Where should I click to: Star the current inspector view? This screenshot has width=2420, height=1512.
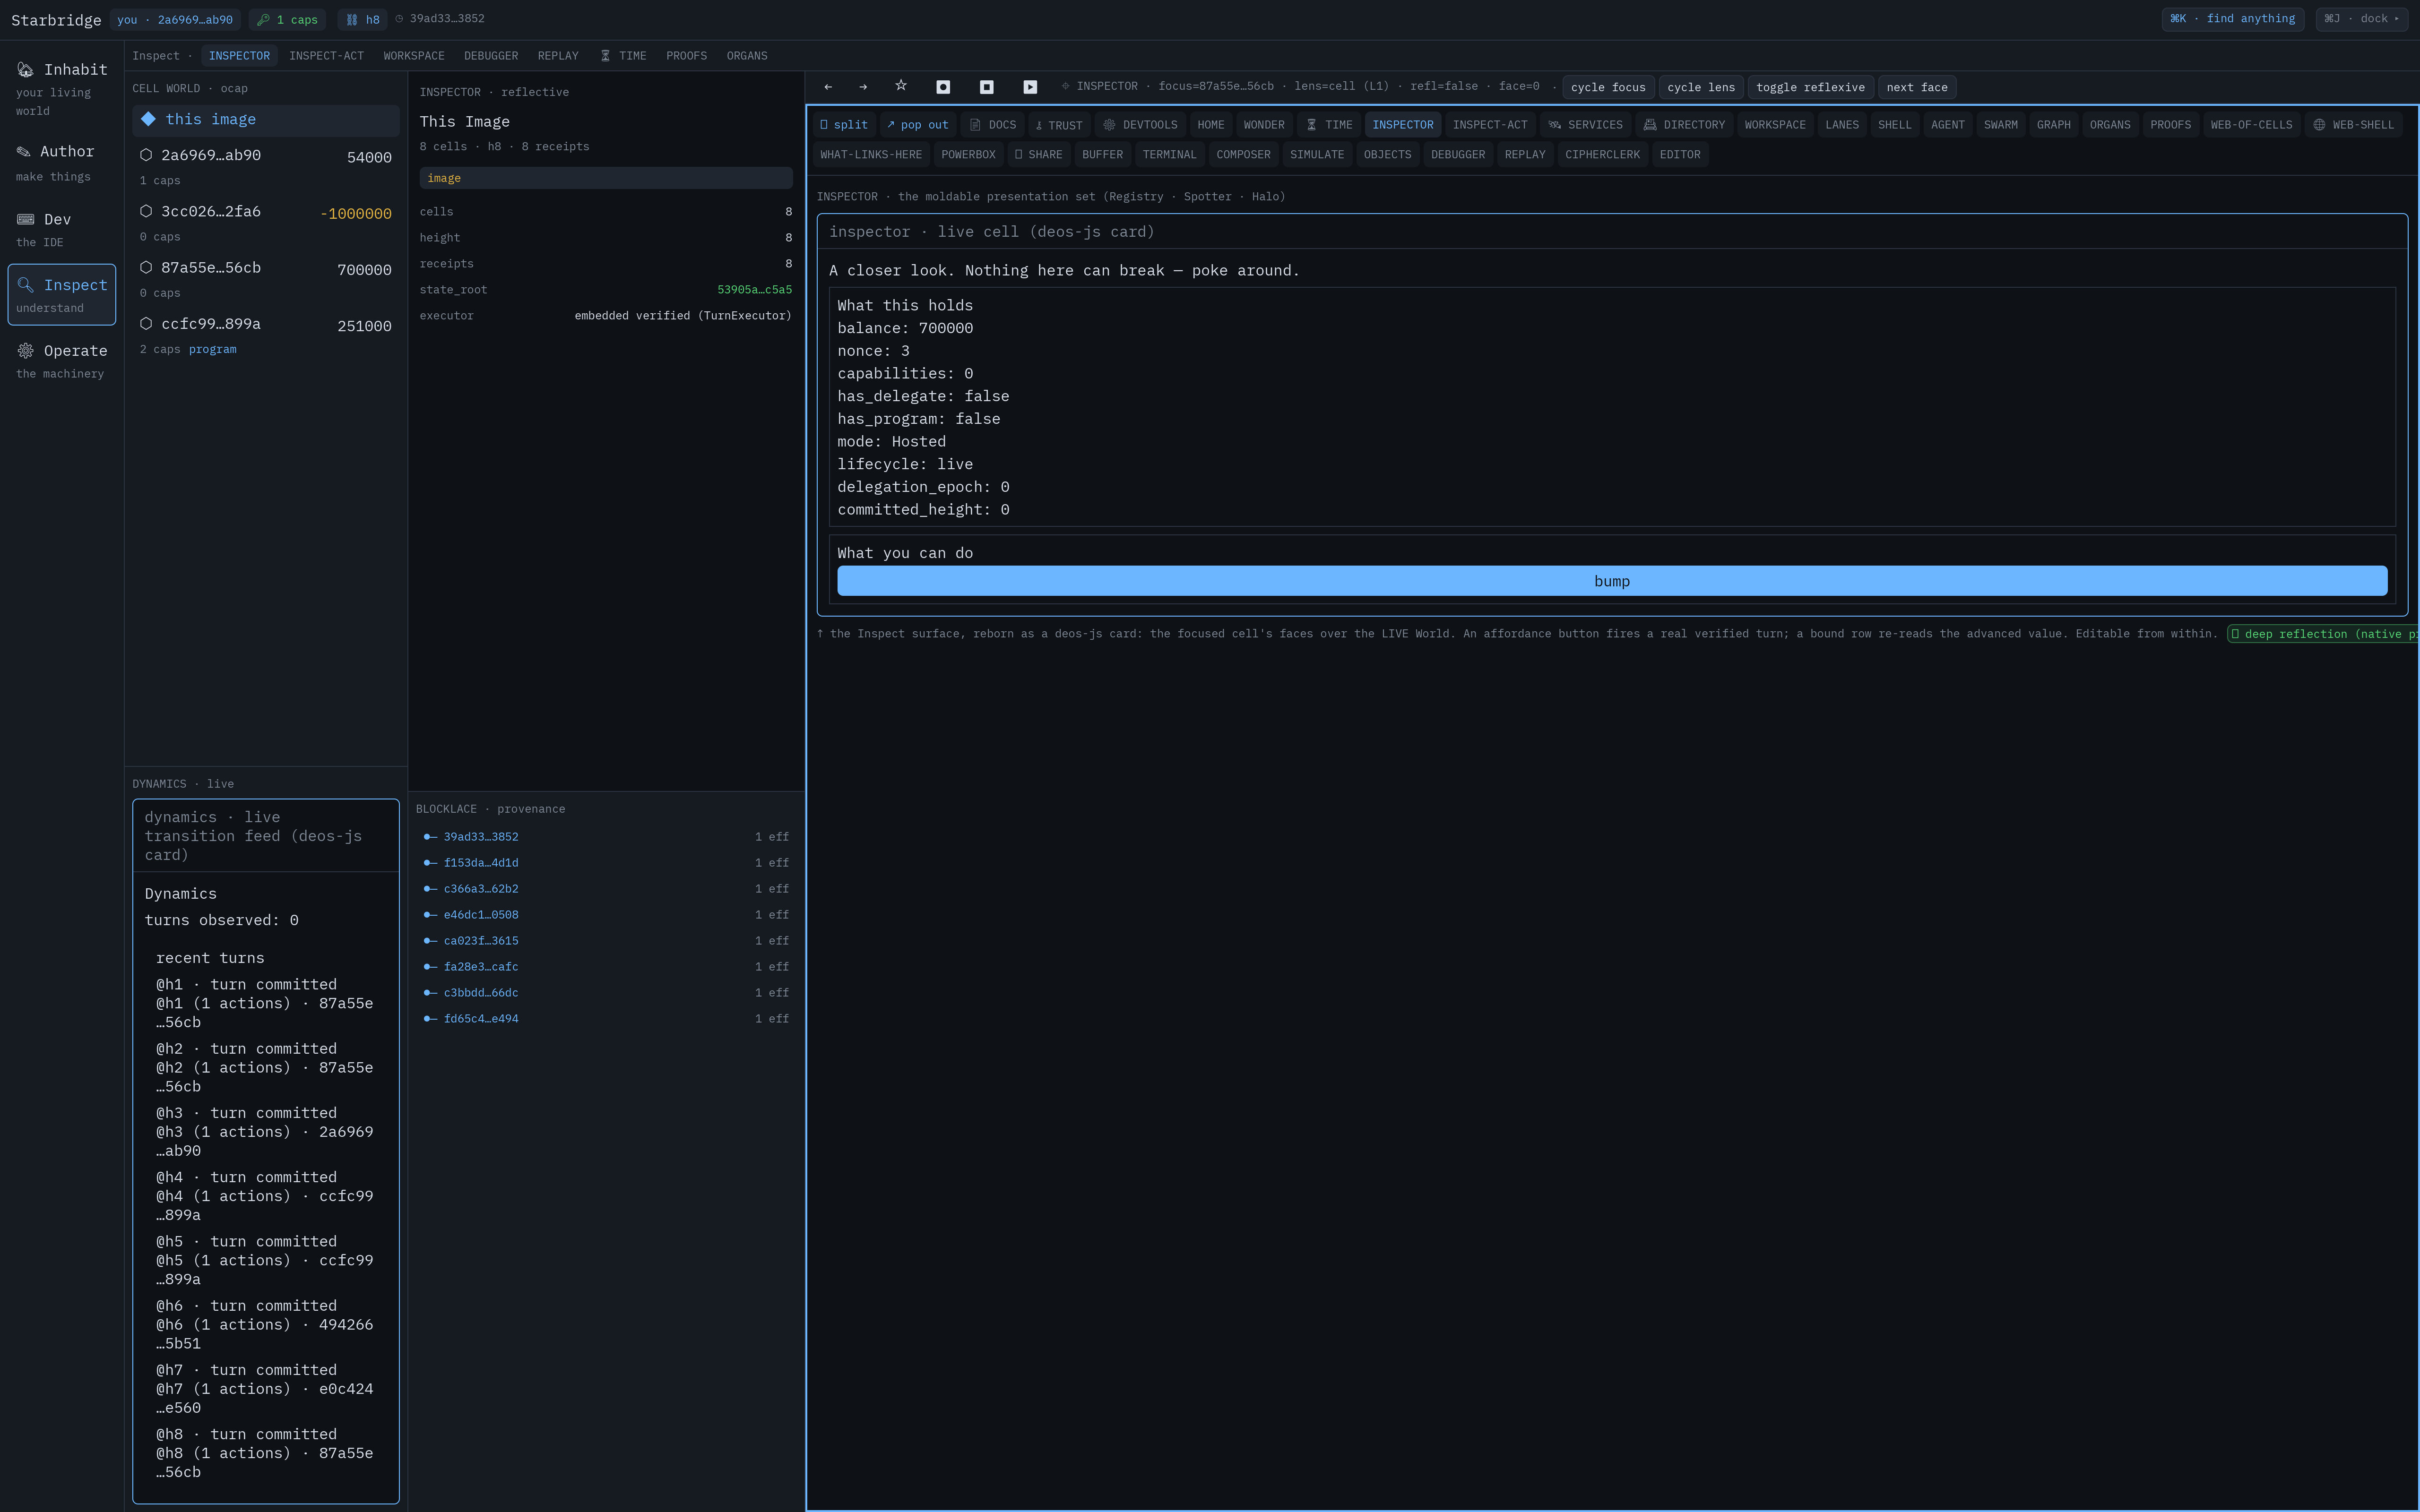(x=901, y=86)
